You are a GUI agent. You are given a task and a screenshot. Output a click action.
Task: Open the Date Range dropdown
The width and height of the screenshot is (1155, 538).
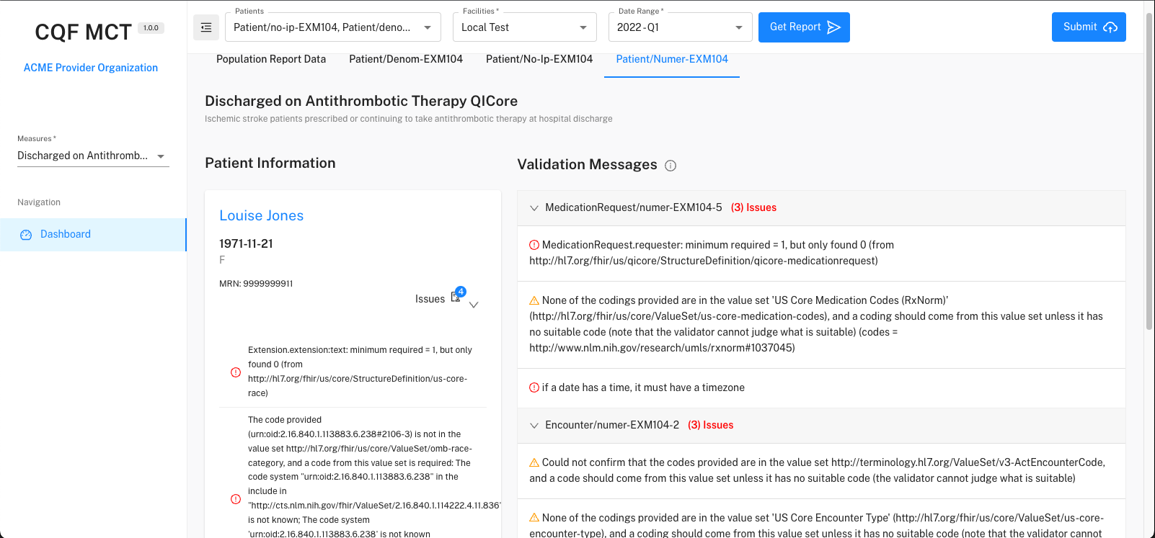[x=680, y=27]
